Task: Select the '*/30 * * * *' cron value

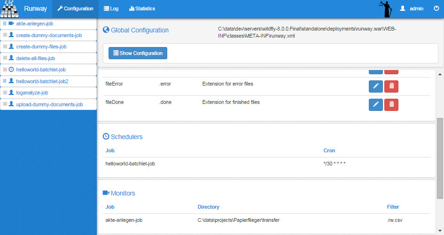Action: pyautogui.click(x=335, y=164)
